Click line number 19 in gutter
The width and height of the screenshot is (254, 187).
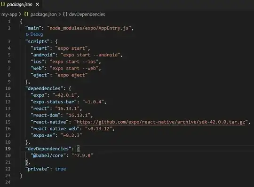[8, 148]
